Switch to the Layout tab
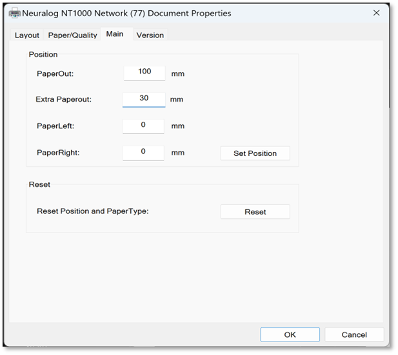The height and width of the screenshot is (355, 398). pyautogui.click(x=27, y=35)
